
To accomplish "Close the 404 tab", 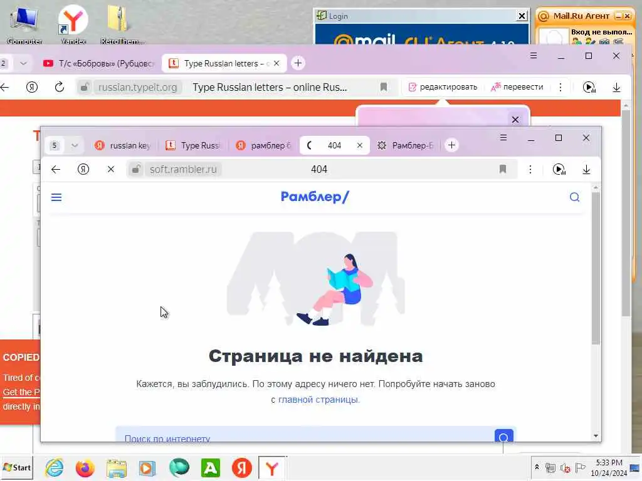I will [359, 145].
